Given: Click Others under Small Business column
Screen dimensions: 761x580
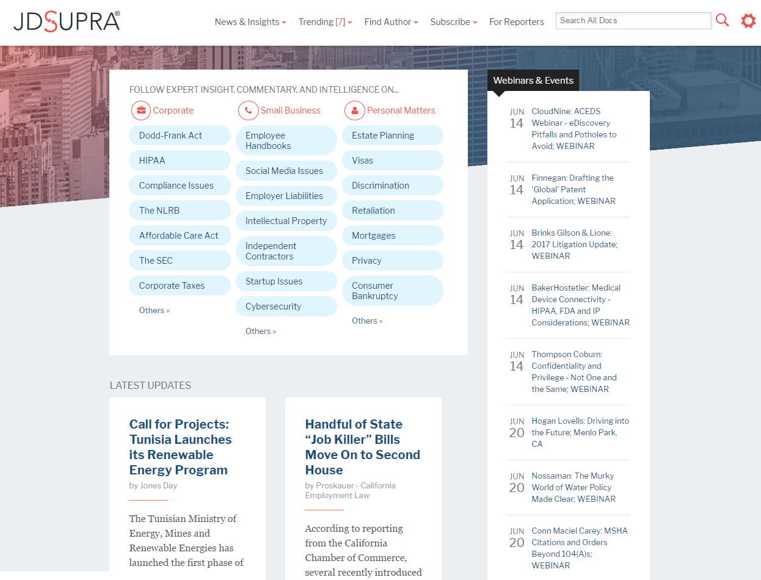Looking at the screenshot, I should pos(261,331).
